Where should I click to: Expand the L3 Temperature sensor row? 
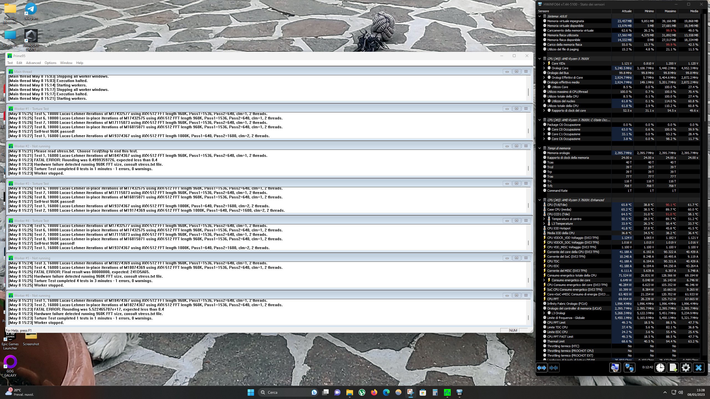[544, 224]
